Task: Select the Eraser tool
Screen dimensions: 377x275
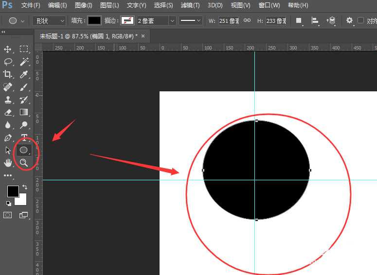Action: coord(8,112)
